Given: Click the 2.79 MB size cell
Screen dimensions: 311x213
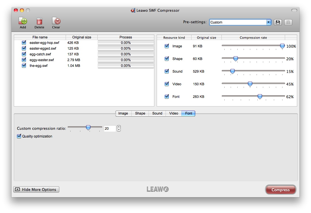Looking at the screenshot, I should pos(74,60).
